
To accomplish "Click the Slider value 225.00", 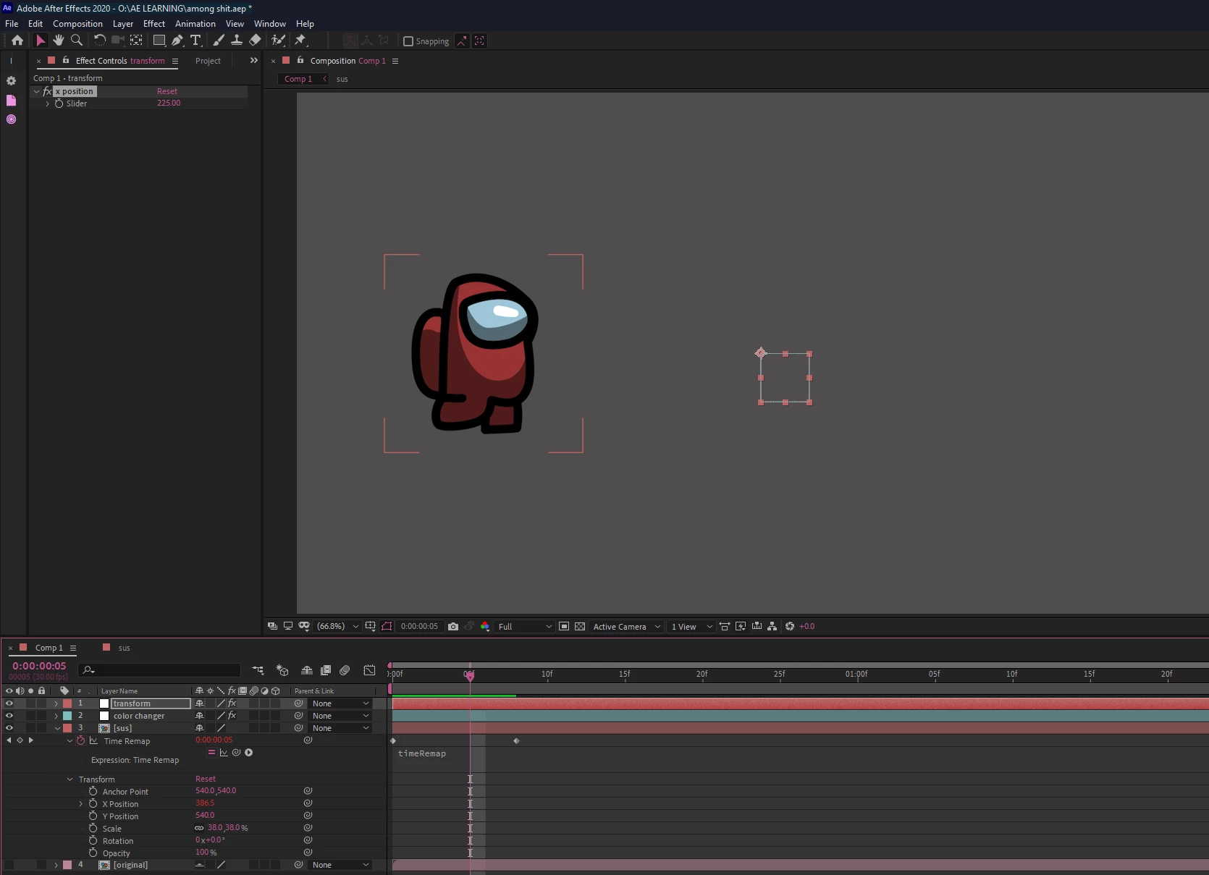I will [x=169, y=103].
